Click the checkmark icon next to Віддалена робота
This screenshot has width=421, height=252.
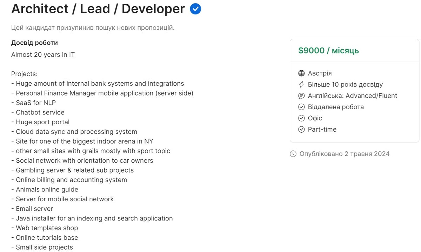coord(301,107)
